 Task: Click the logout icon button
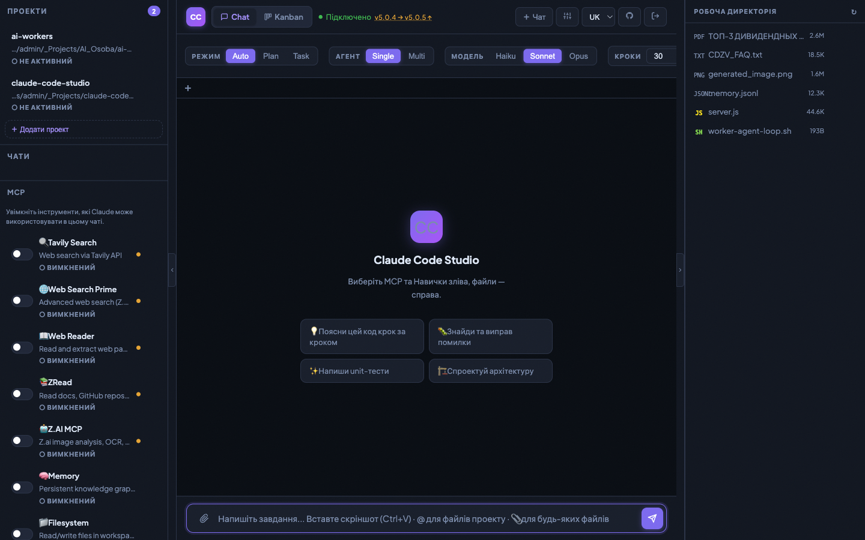click(655, 16)
